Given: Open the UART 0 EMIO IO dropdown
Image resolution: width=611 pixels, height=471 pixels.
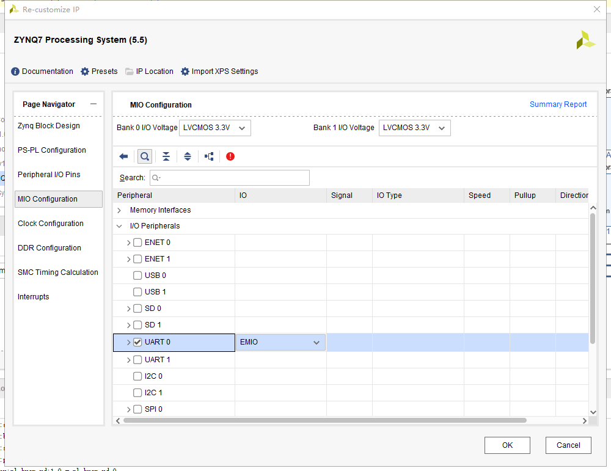Looking at the screenshot, I should click(280, 343).
